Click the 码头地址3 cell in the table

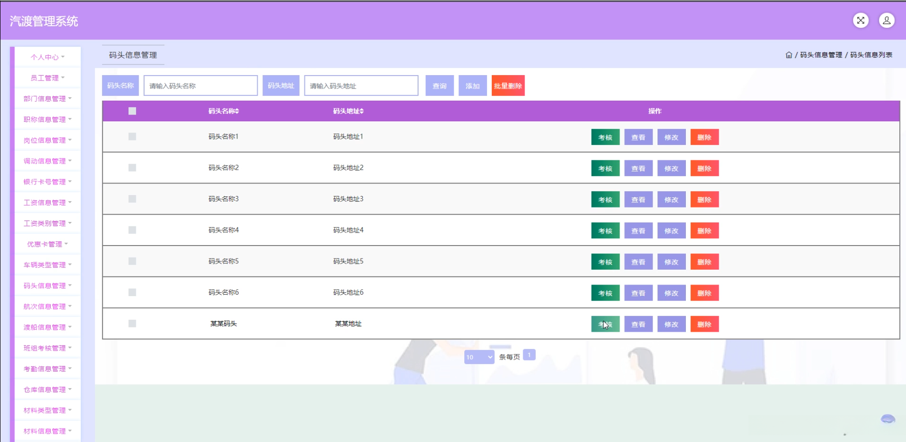tap(348, 199)
